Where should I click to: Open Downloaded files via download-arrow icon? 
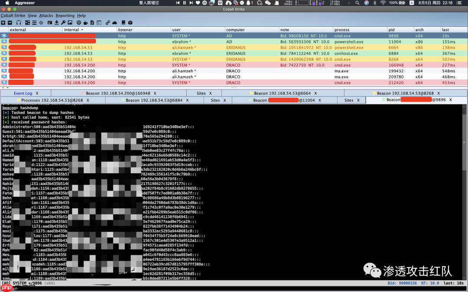[57, 23]
